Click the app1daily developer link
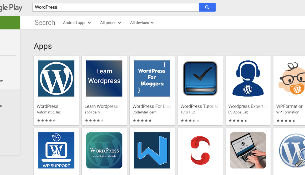 coord(92,112)
